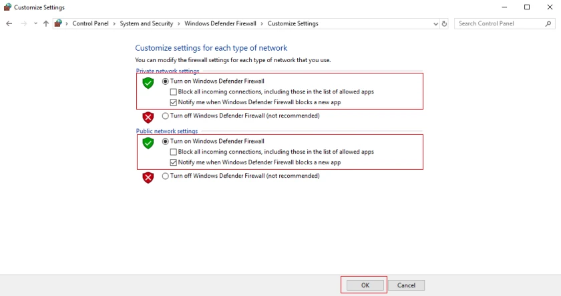The height and width of the screenshot is (296, 561).
Task: Minimize the Customize Settings window
Action: (x=504, y=7)
